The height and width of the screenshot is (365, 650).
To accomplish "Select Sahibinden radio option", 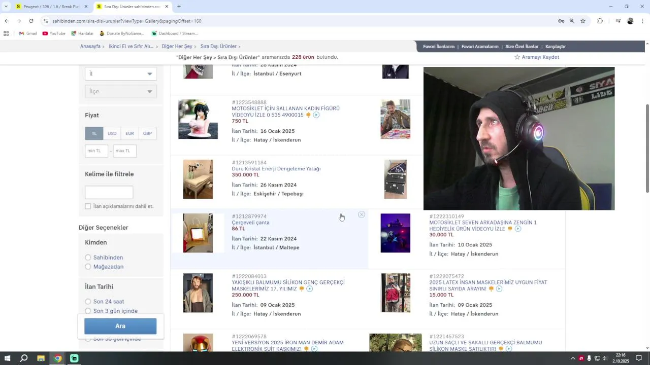I will click(88, 258).
